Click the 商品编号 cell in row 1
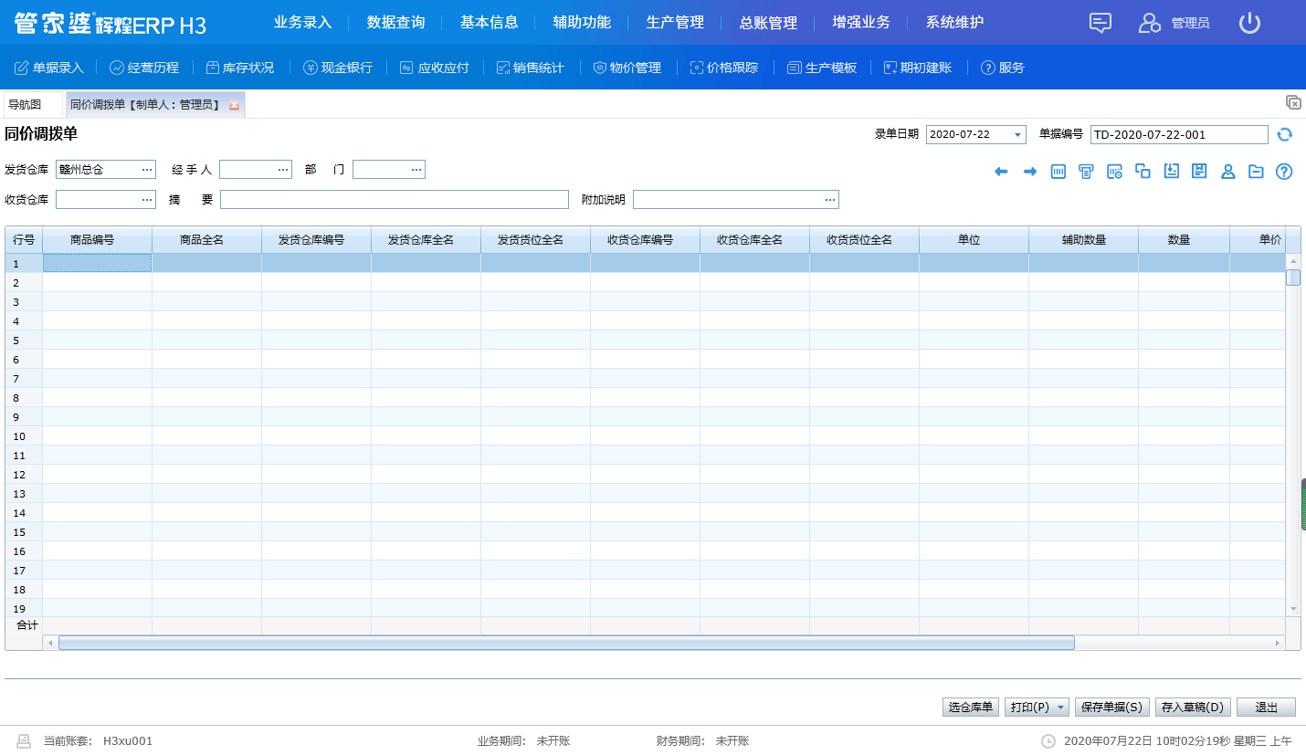Image resolution: width=1306 pixels, height=755 pixels. click(x=97, y=263)
